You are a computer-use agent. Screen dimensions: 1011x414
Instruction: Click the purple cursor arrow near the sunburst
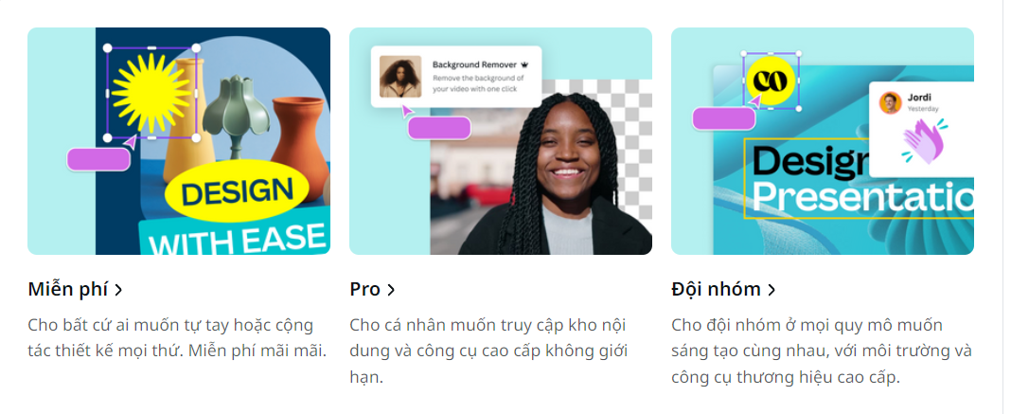(130, 141)
